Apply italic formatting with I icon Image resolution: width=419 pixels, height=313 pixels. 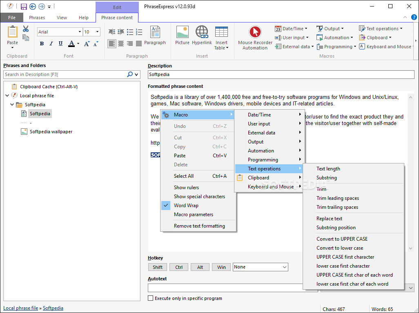51,44
